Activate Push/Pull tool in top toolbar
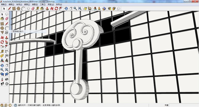The height and width of the screenshot is (107, 199). point(47,9)
